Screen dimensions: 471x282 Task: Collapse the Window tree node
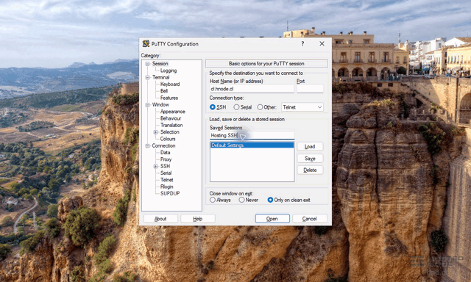[x=147, y=105]
